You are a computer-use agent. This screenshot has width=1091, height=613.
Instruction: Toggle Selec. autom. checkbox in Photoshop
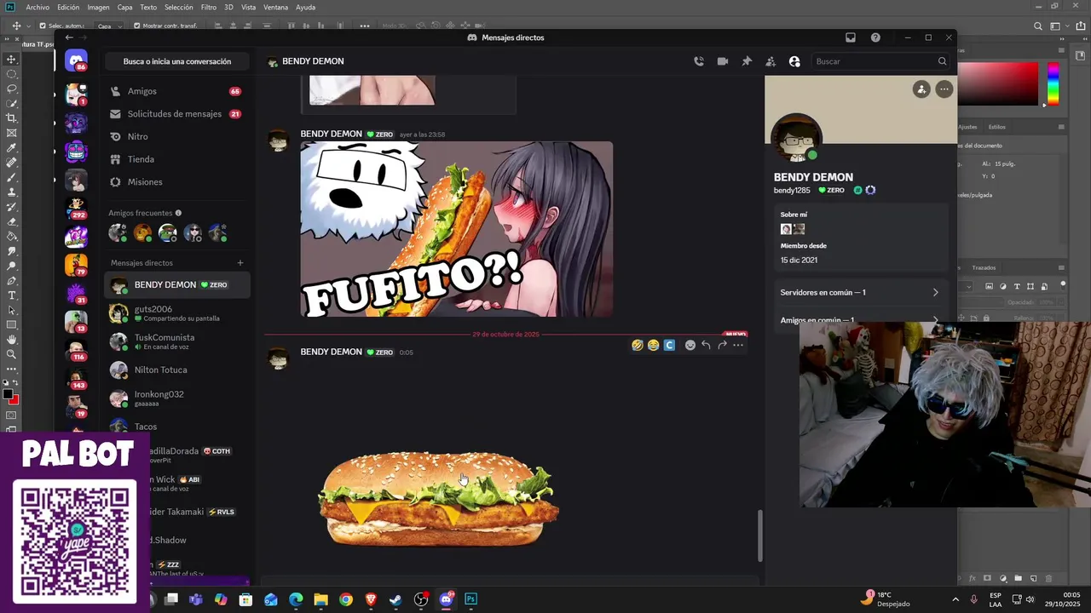[x=43, y=26]
